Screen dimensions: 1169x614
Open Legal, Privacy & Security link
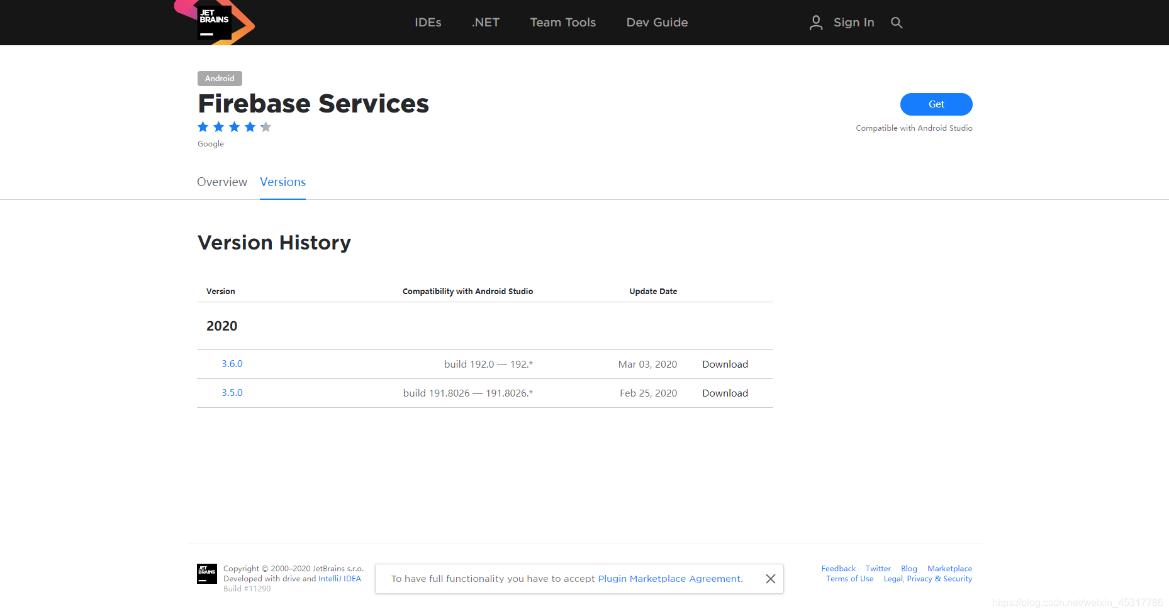(x=928, y=579)
